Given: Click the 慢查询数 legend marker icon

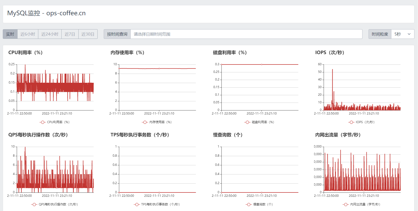Looking at the screenshot, I should click(249, 204).
